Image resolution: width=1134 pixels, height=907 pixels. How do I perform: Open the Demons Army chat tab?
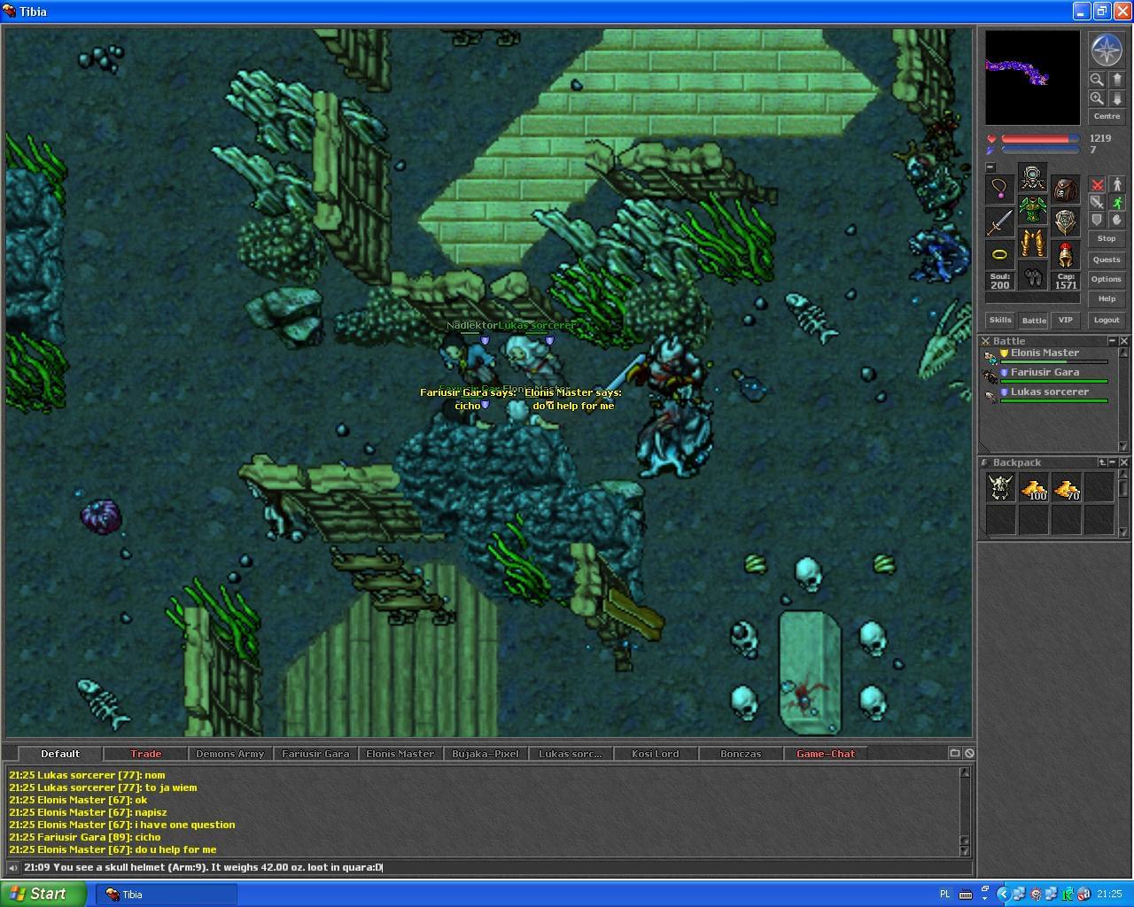tap(230, 754)
